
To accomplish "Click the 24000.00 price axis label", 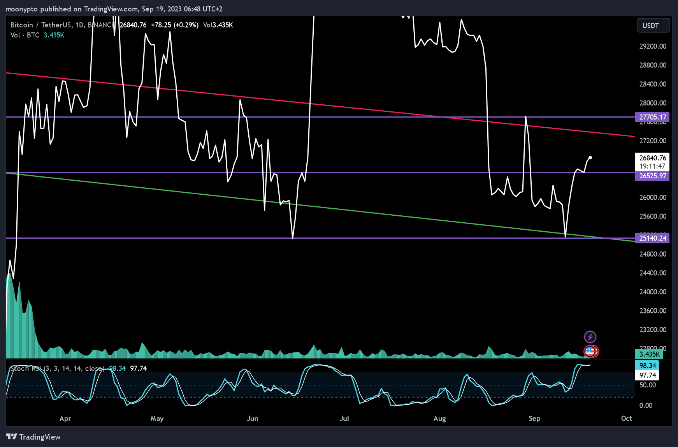I will [x=653, y=292].
